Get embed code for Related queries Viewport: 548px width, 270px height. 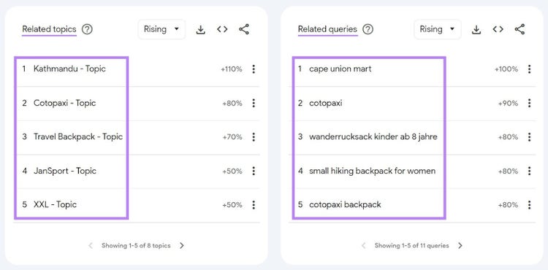tap(498, 29)
